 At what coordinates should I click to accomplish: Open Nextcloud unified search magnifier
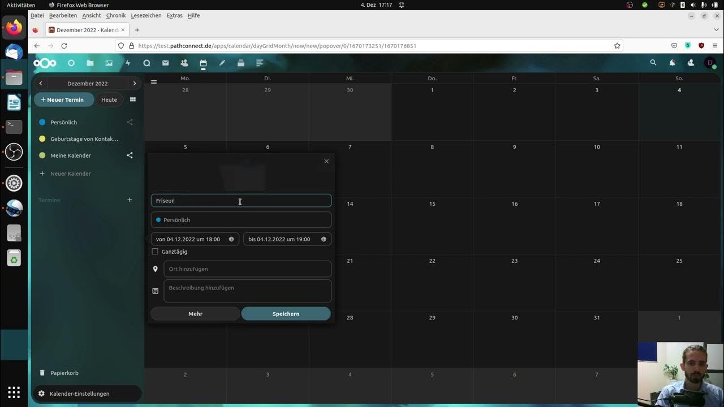pos(653,63)
